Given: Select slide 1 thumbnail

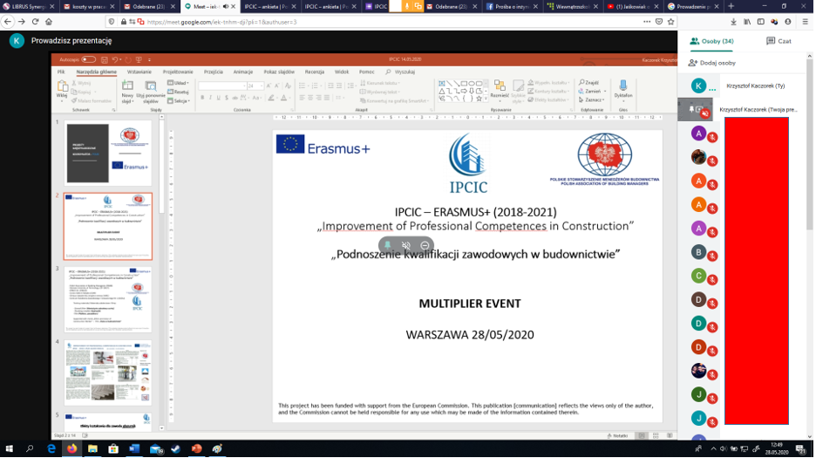Looking at the screenshot, I should 108,153.
